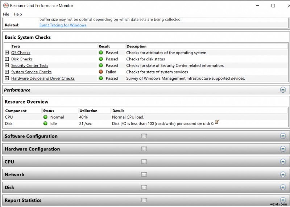The height and width of the screenshot is (207, 290).
Task: Click the Hardware Device and Driver Checks link
Action: (43, 78)
